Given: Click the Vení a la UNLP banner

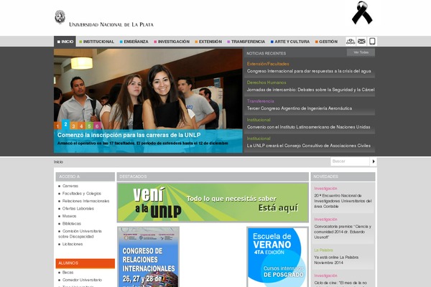Looking at the screenshot, I should point(213,202).
